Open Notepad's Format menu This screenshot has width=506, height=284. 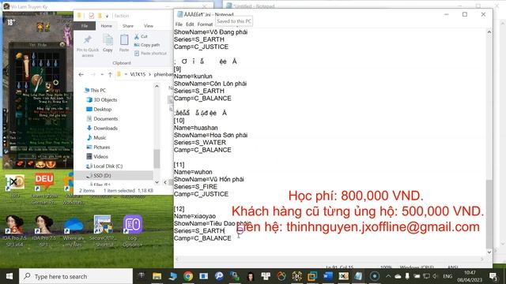pyautogui.click(x=205, y=24)
